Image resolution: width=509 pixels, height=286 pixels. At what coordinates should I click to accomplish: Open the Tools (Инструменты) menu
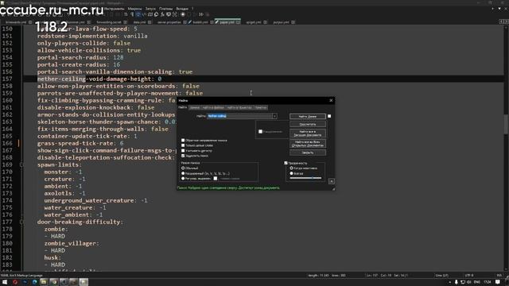point(115,9)
